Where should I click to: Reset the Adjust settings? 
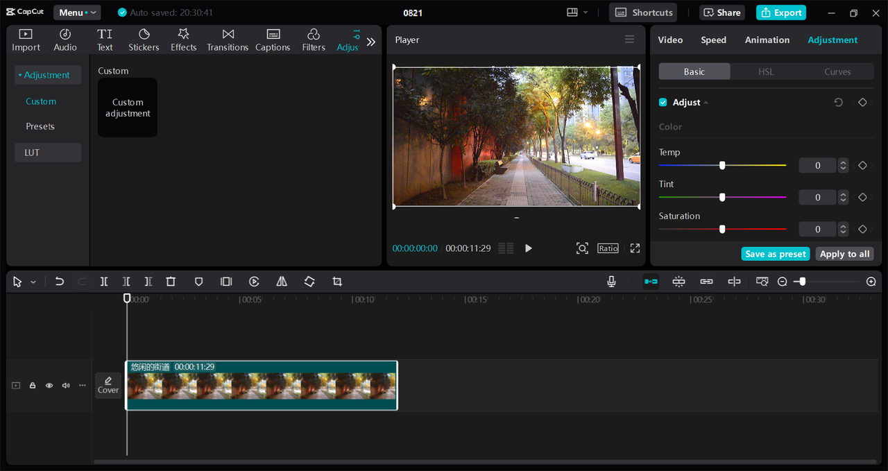point(838,102)
